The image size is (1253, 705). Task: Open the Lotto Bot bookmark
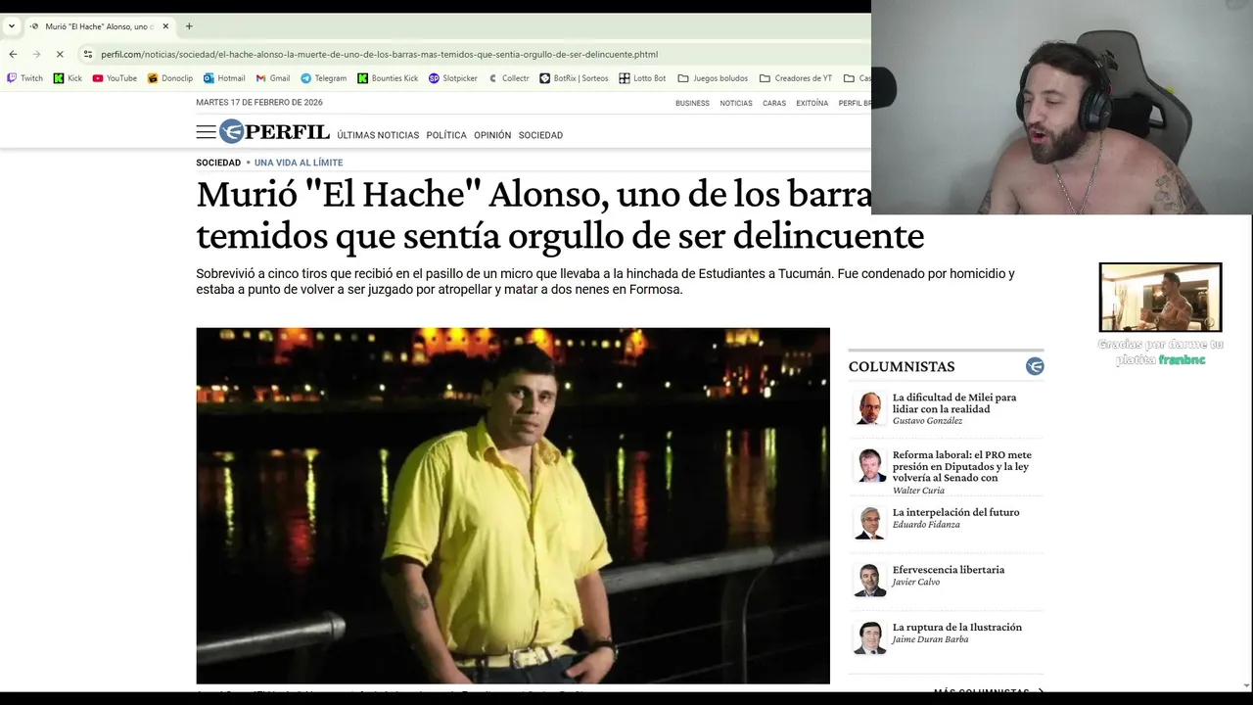642,78
